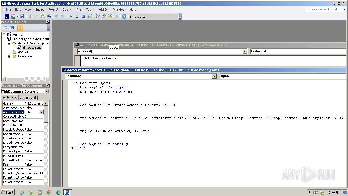The width and height of the screenshot is (348, 196).
Task: Click the volume speaker tray icon
Action: point(315,192)
